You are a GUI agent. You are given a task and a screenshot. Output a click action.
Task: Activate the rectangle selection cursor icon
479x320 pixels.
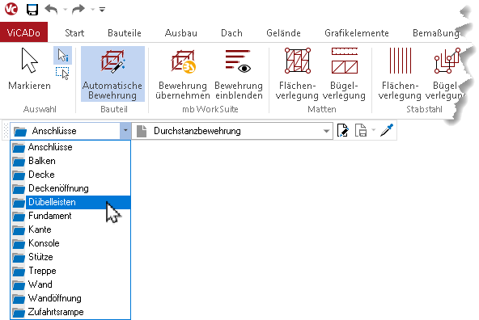tap(62, 74)
